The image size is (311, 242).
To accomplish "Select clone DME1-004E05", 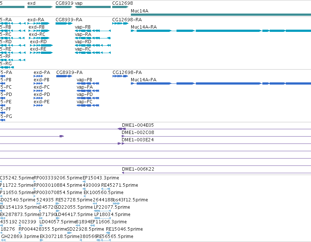I will pos(138,125).
